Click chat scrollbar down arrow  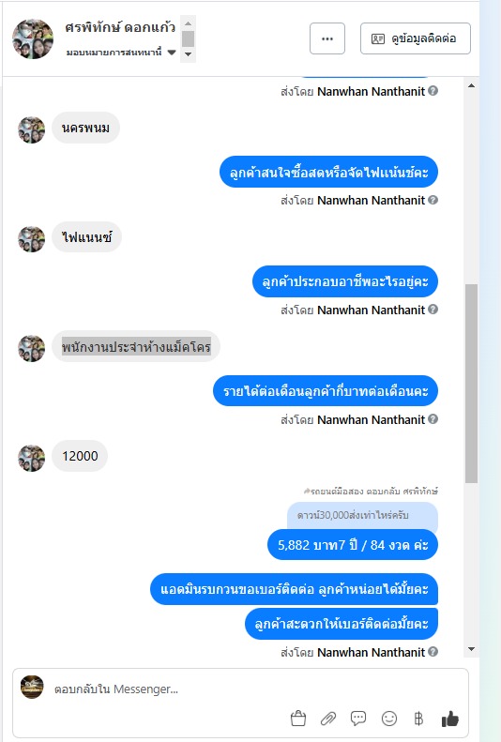click(471, 649)
